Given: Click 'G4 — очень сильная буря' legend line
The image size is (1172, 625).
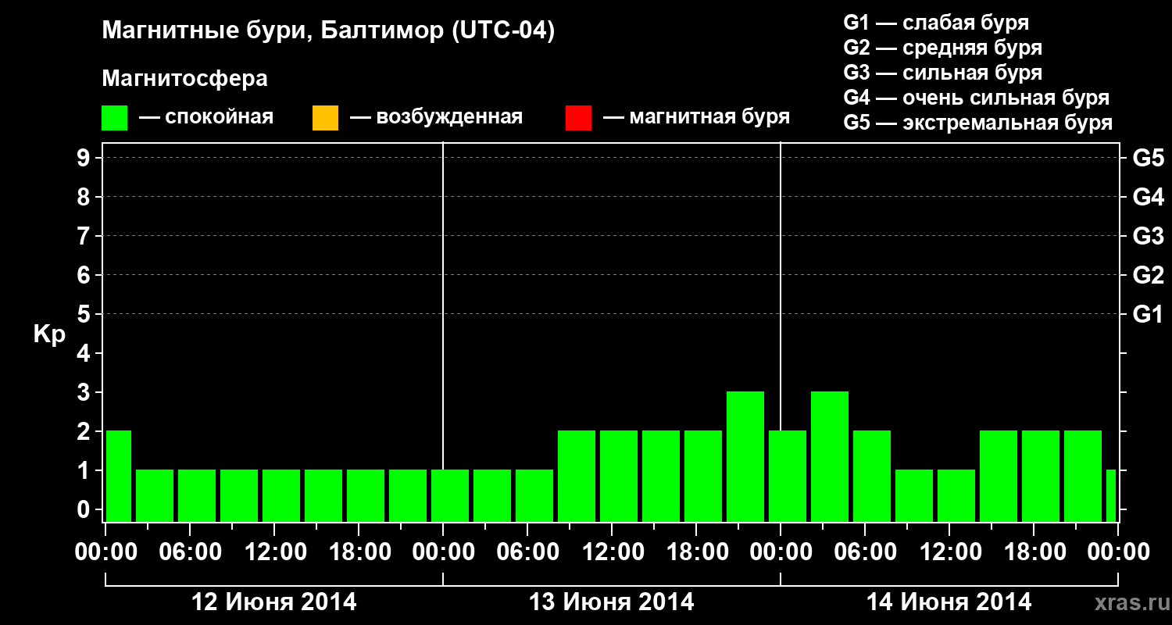Looking at the screenshot, I should pyautogui.click(x=977, y=98).
